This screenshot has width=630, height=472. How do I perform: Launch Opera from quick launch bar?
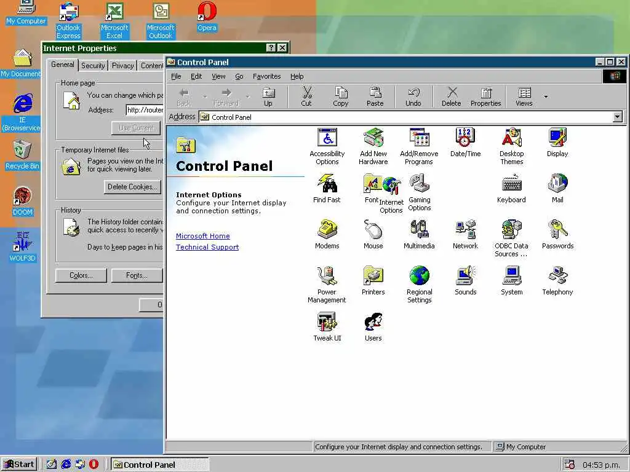pos(94,465)
